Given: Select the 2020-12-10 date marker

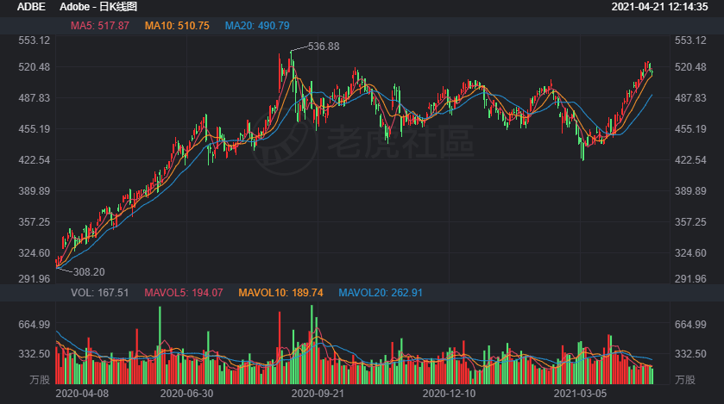Looking at the screenshot, I should 449,393.
